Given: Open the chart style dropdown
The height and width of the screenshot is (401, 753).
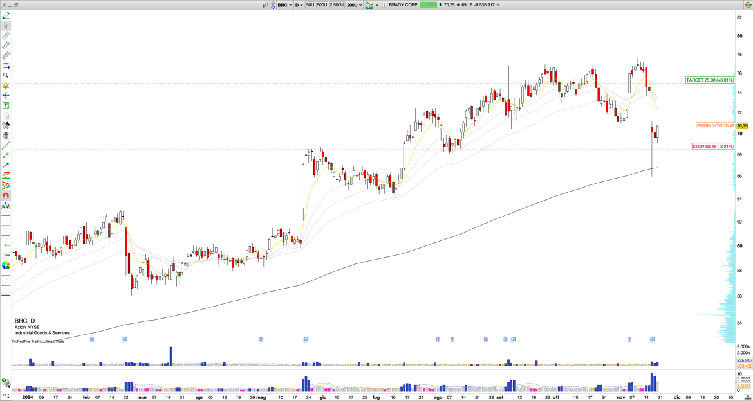Looking at the screenshot, I should (x=373, y=4).
